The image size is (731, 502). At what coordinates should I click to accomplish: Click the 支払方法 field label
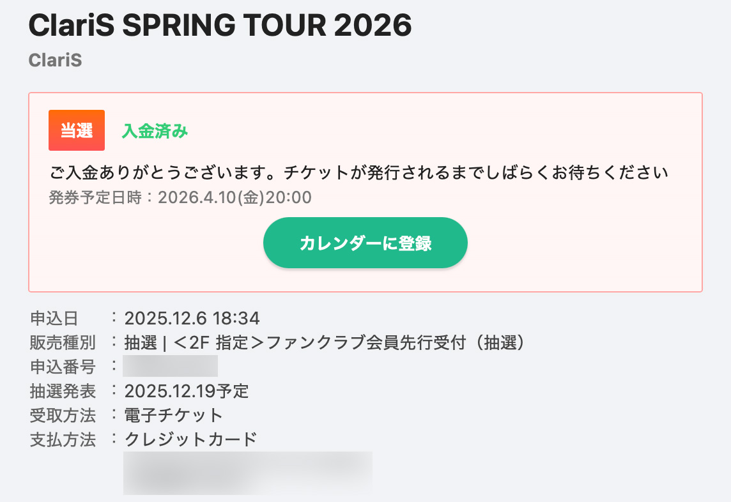[x=63, y=439]
